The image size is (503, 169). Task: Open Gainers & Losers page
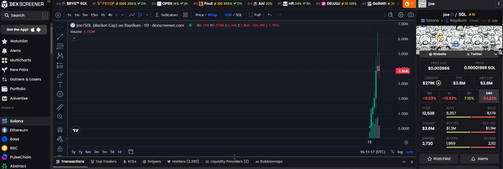25,79
